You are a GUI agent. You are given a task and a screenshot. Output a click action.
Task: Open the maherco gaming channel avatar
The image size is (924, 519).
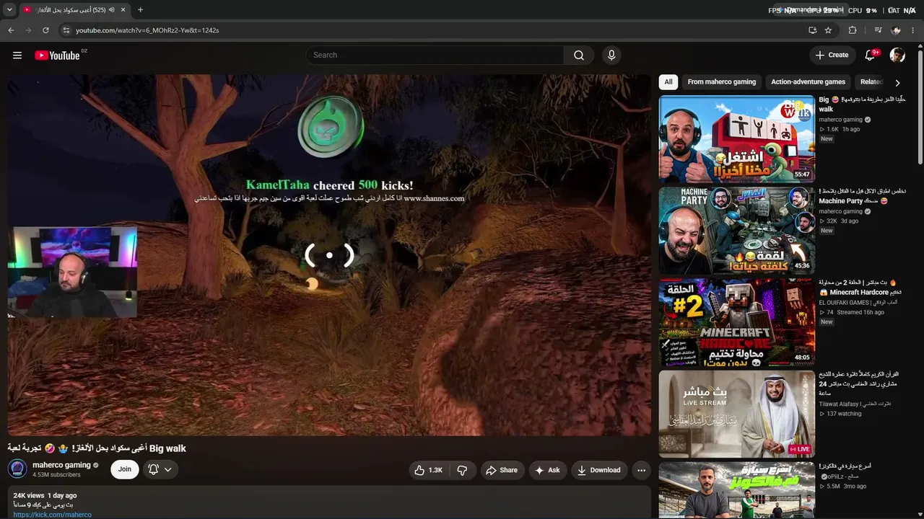point(17,469)
